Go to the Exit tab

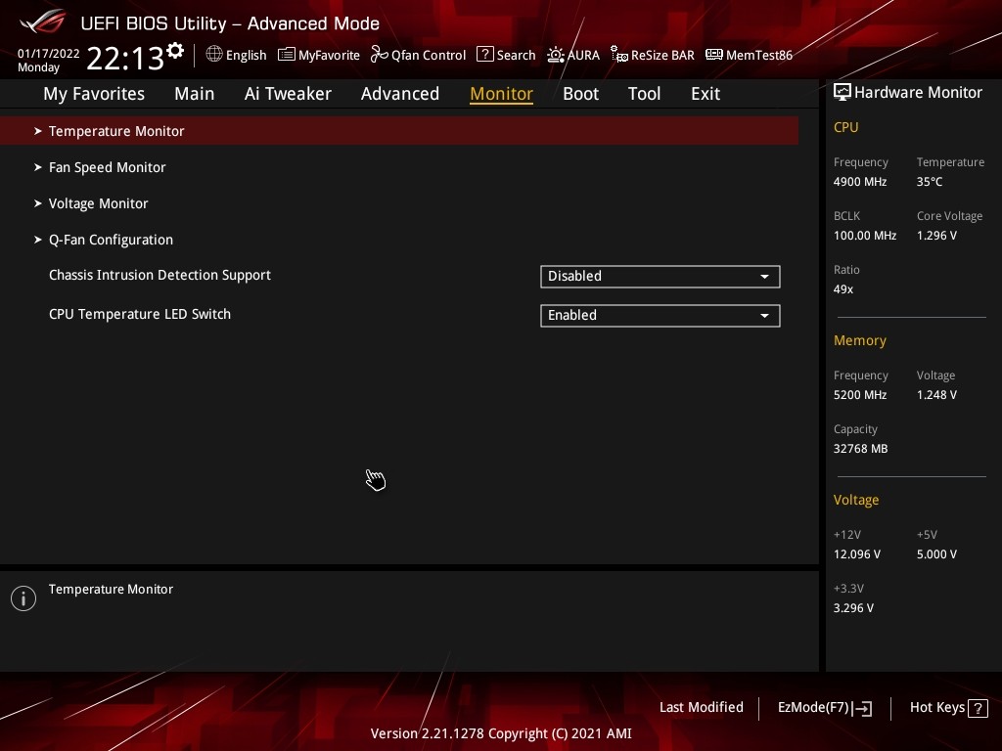(x=705, y=94)
